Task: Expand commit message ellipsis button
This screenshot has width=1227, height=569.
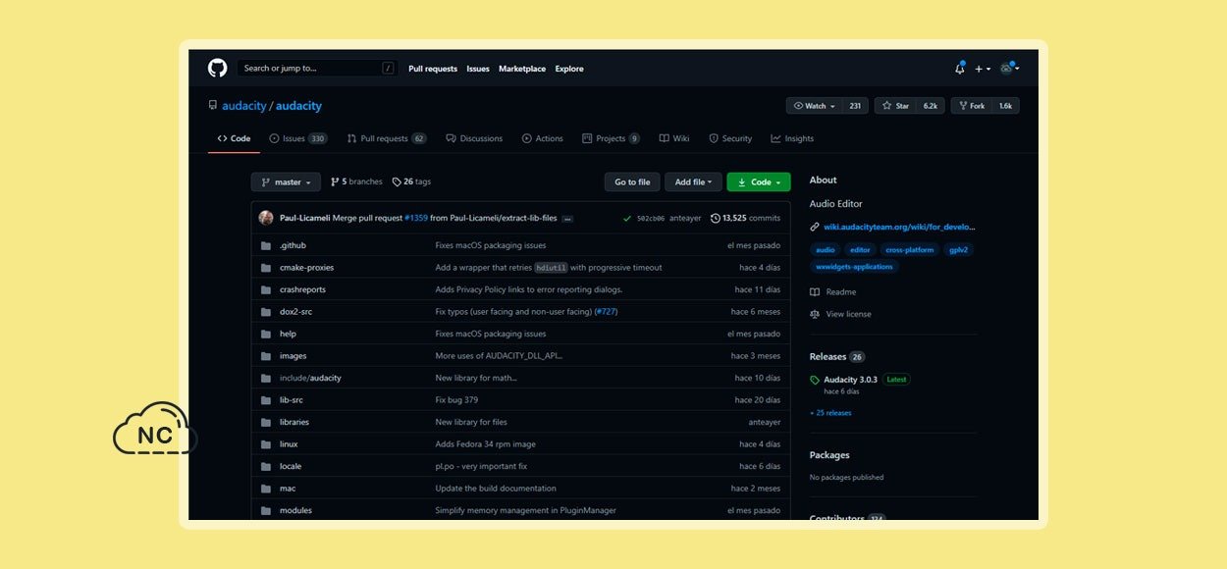Action: pyautogui.click(x=567, y=218)
